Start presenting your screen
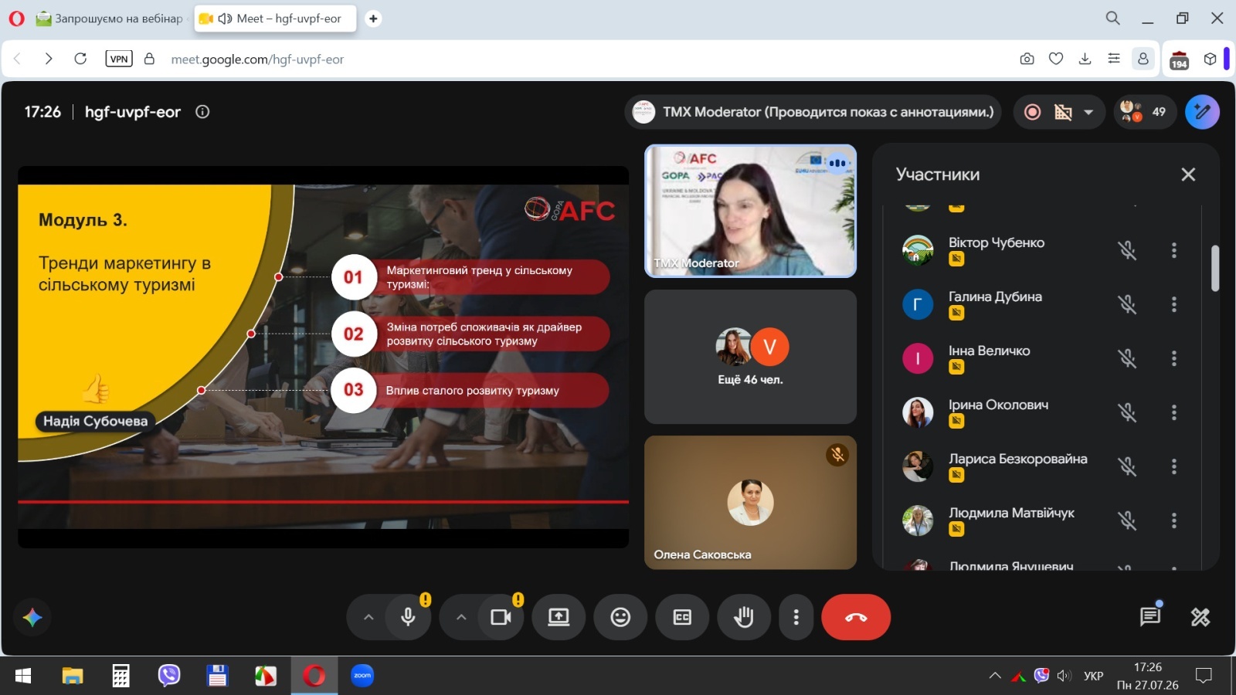Image resolution: width=1236 pixels, height=695 pixels. 559,617
